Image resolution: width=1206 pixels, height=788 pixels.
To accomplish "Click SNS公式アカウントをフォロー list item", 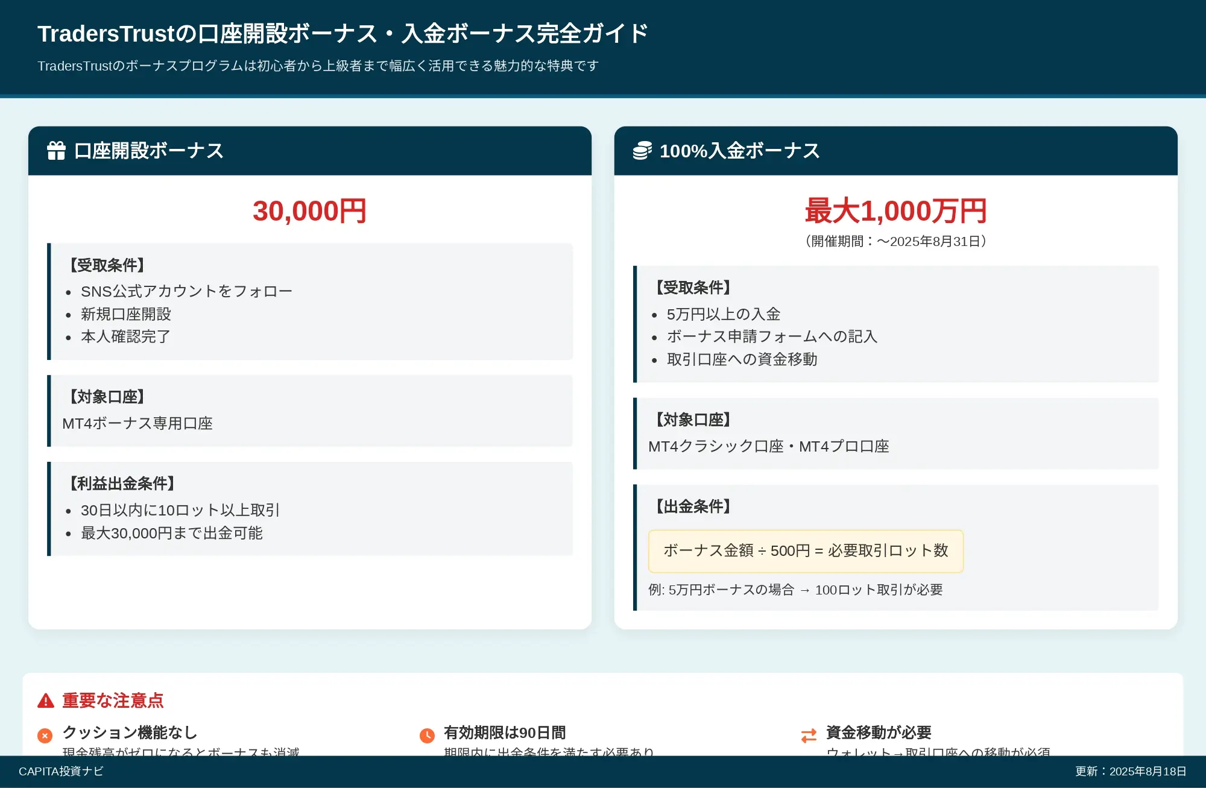I will pos(186,291).
